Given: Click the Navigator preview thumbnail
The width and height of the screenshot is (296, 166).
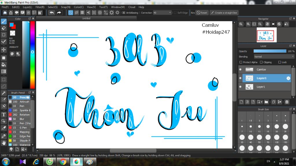Looking at the screenshot, I should click(267, 35).
